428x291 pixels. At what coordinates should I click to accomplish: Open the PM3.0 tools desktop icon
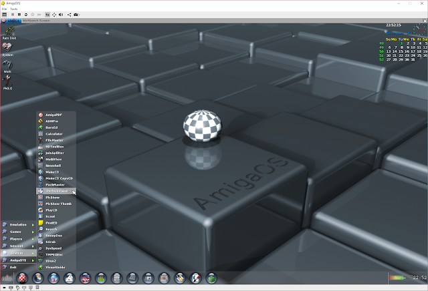[x=7, y=83]
